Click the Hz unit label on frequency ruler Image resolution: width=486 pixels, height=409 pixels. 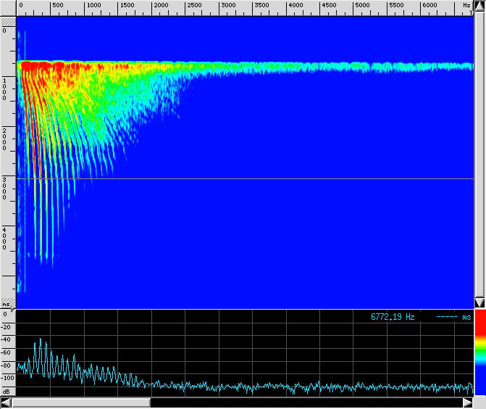click(466, 5)
